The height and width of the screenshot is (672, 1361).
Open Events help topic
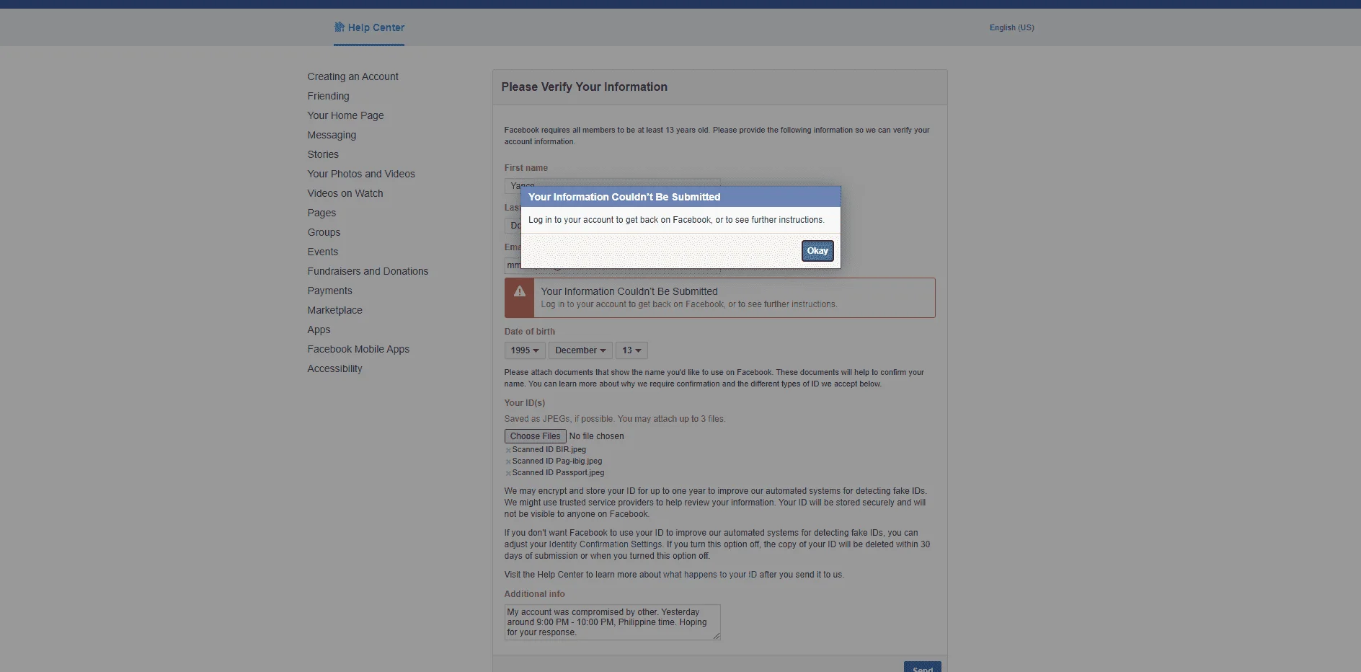pyautogui.click(x=322, y=252)
